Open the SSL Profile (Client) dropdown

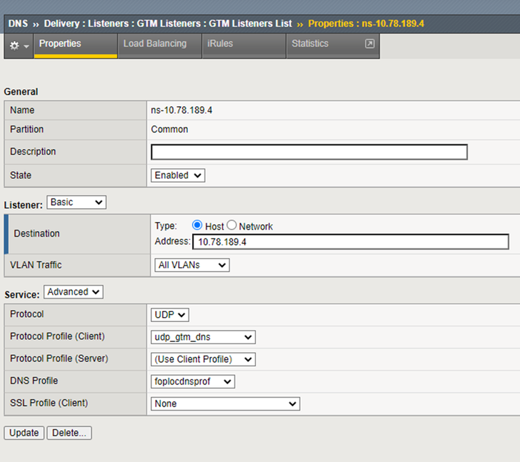pyautogui.click(x=225, y=404)
